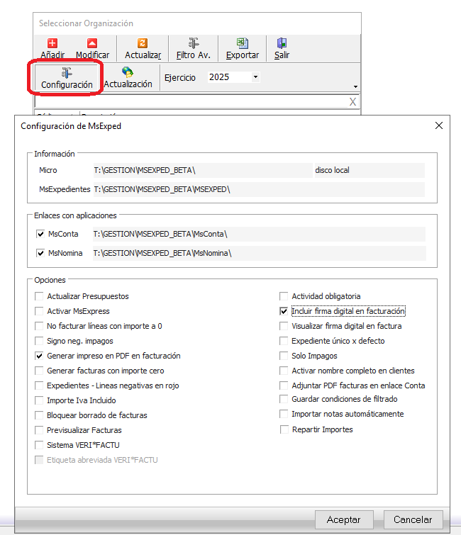Viewport: 461px width, 535px height.
Task: Enable Activar MsExpress option
Action: [39, 311]
